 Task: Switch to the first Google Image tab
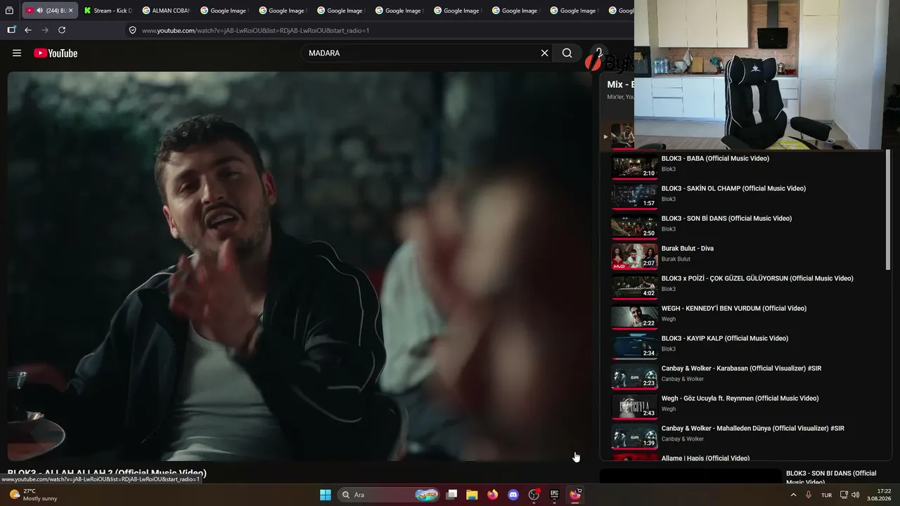point(224,11)
